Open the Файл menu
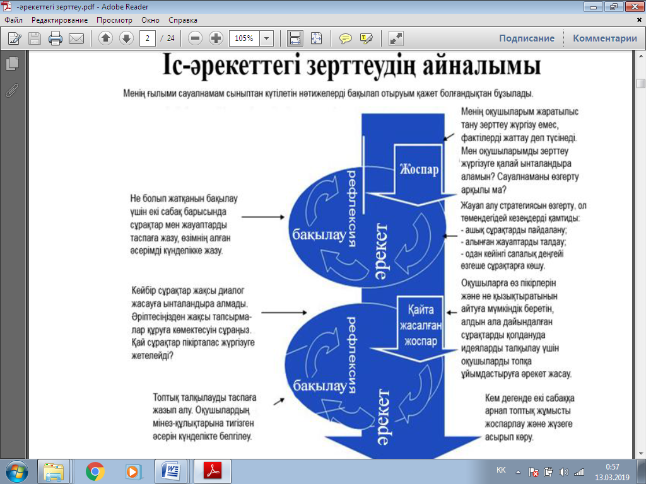This screenshot has height=484, width=646. tap(13, 20)
